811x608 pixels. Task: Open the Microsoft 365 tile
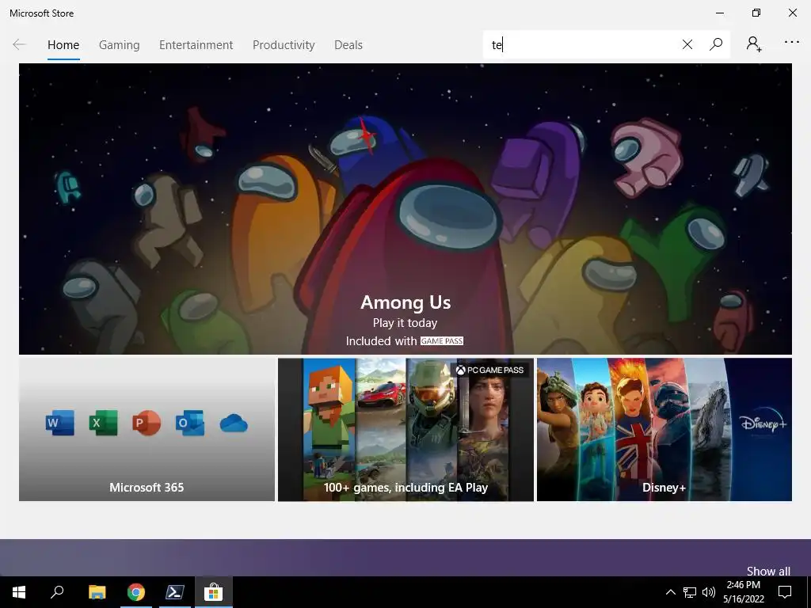click(147, 429)
